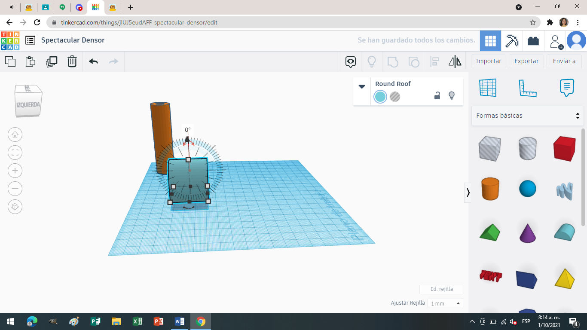Click the Duplicate and repeat icon

(x=52, y=61)
